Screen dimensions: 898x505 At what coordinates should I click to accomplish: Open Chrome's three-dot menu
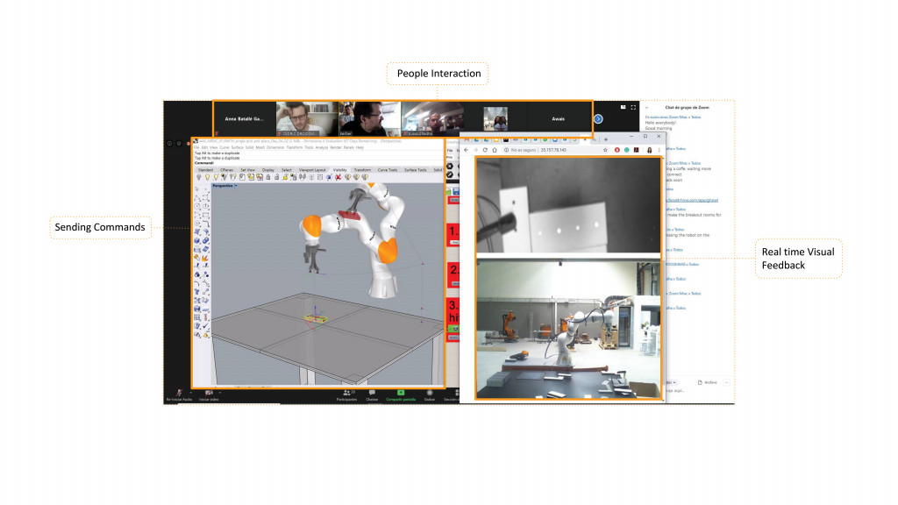[x=659, y=150]
